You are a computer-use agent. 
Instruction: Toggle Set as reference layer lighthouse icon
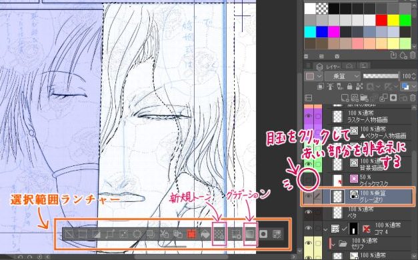coord(330,87)
